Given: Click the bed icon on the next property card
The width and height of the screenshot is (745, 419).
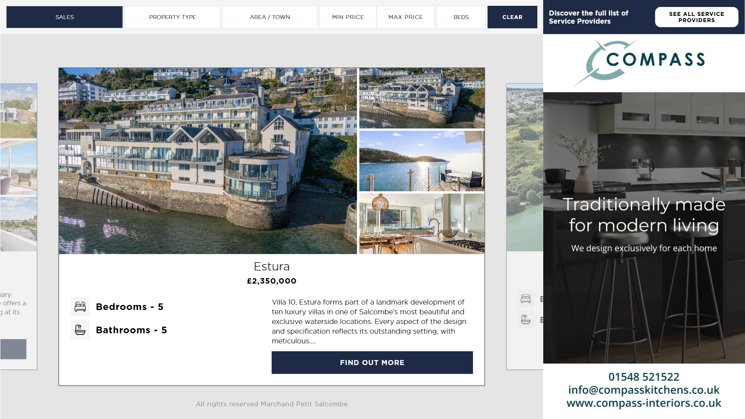Looking at the screenshot, I should point(526,299).
